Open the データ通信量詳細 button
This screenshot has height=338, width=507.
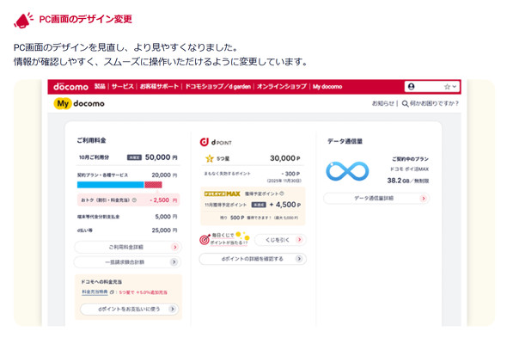coord(376,198)
